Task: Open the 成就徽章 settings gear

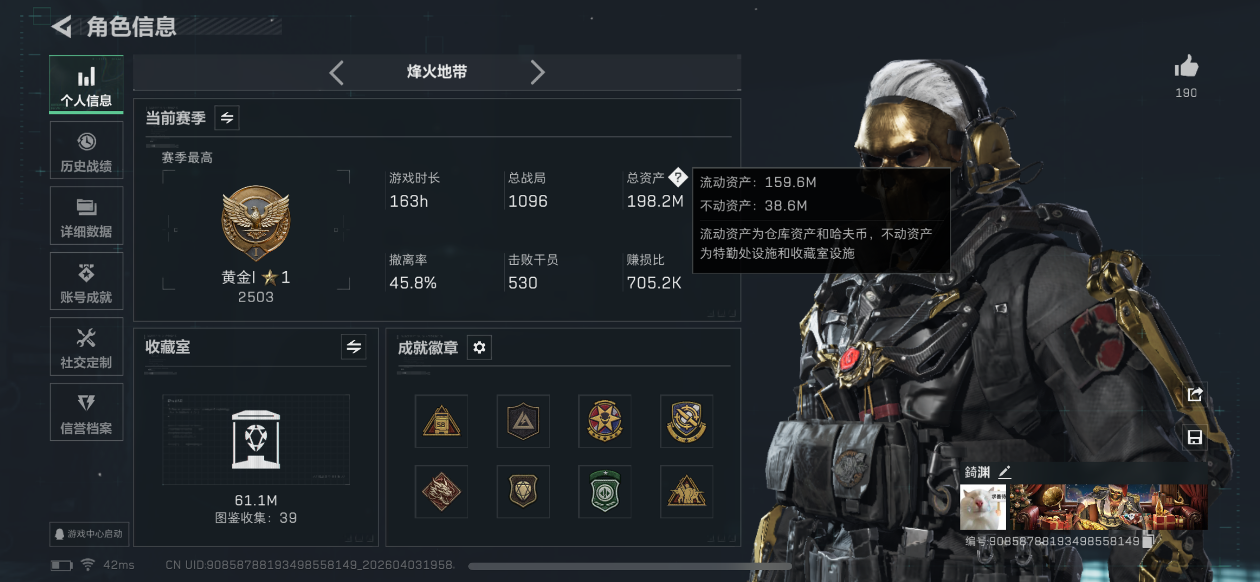Action: pos(479,347)
